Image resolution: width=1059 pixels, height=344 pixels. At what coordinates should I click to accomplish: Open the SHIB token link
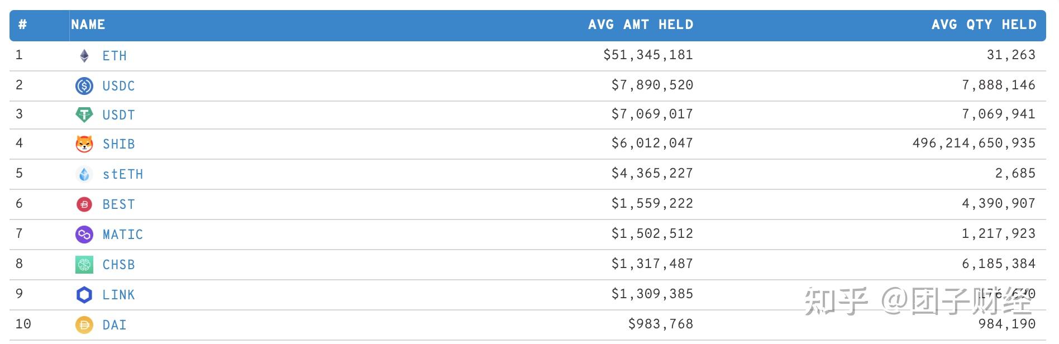(118, 144)
